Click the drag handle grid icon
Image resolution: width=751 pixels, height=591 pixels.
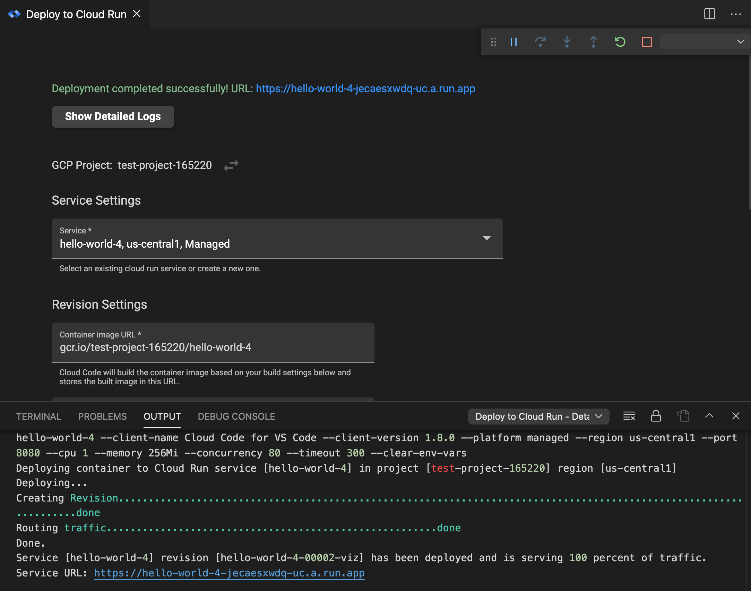(494, 42)
